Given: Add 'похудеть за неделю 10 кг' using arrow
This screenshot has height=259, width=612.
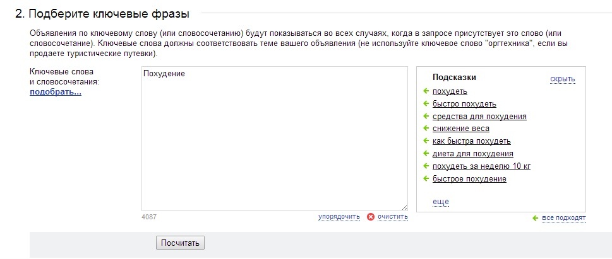Looking at the screenshot, I should [426, 166].
